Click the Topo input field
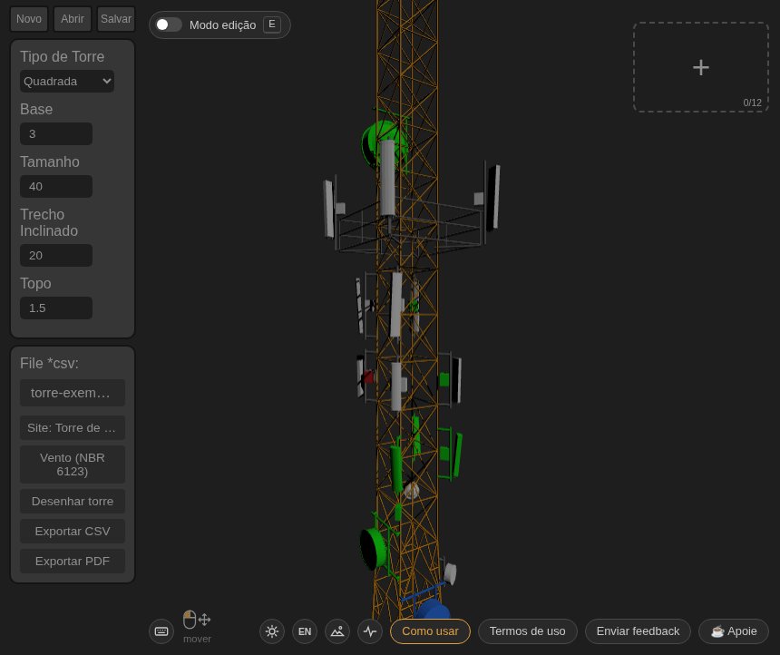This screenshot has height=655, width=780. pyautogui.click(x=56, y=308)
